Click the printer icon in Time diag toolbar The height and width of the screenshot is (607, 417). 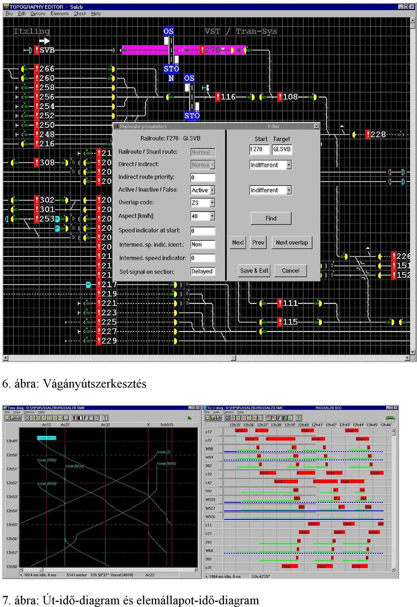18,418
